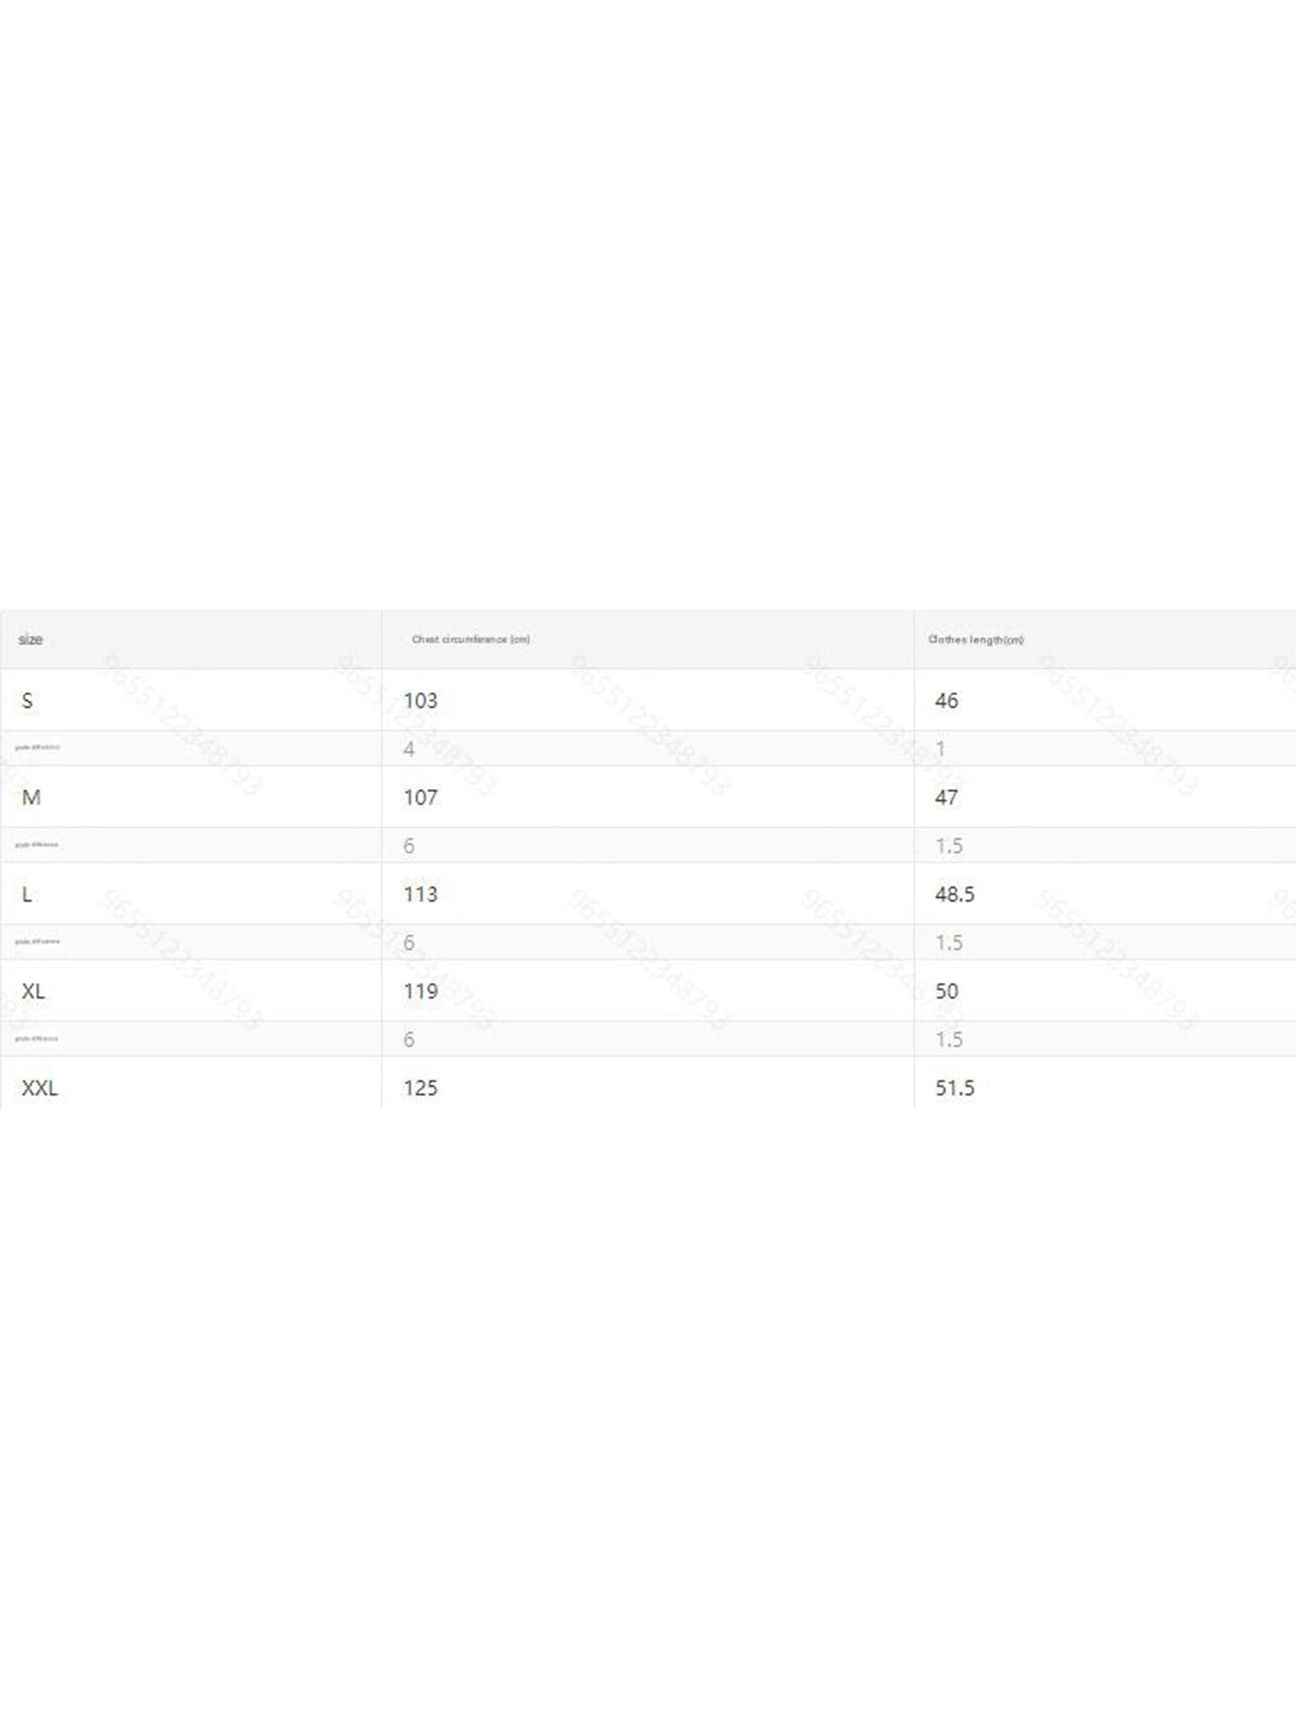Click the XXL size row label

click(x=39, y=1088)
